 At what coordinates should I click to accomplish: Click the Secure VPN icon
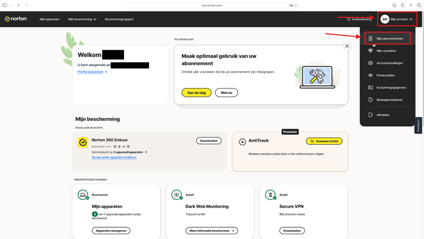tap(271, 194)
